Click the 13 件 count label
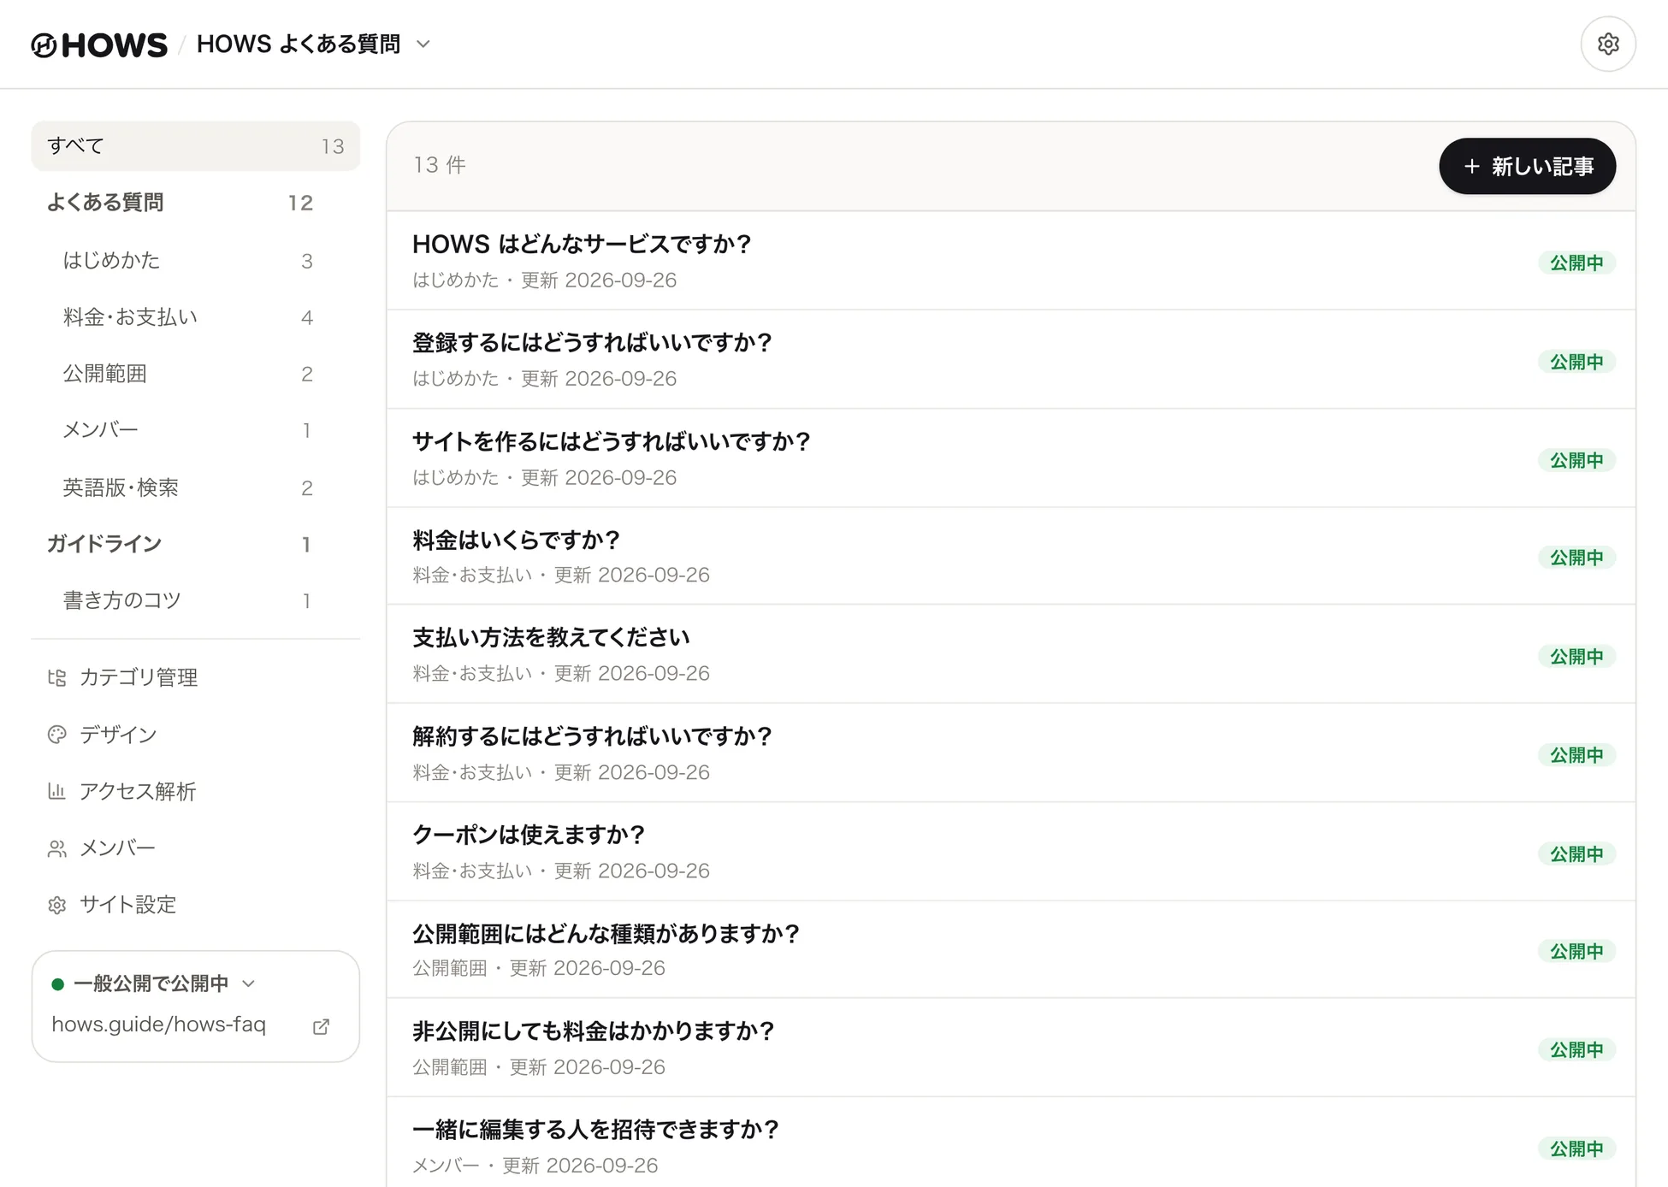 coord(440,165)
